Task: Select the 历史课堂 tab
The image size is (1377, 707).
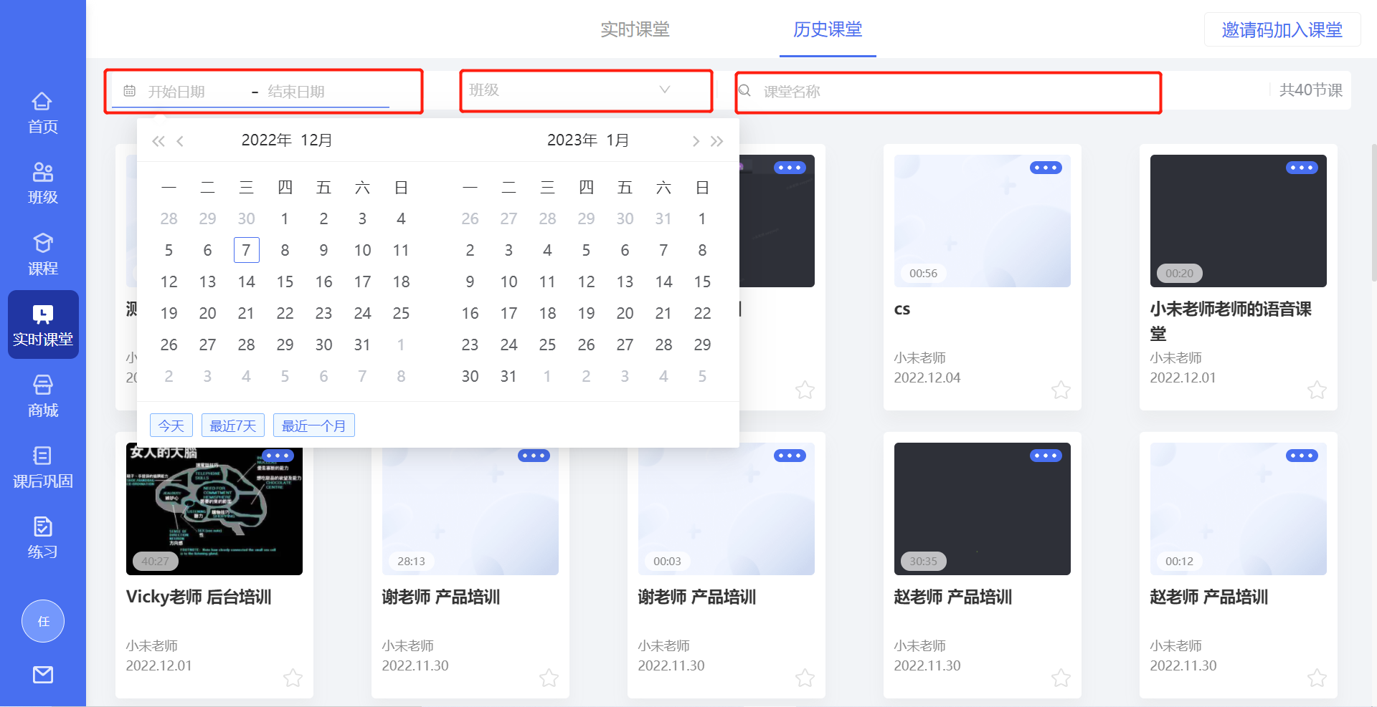Action: click(827, 29)
